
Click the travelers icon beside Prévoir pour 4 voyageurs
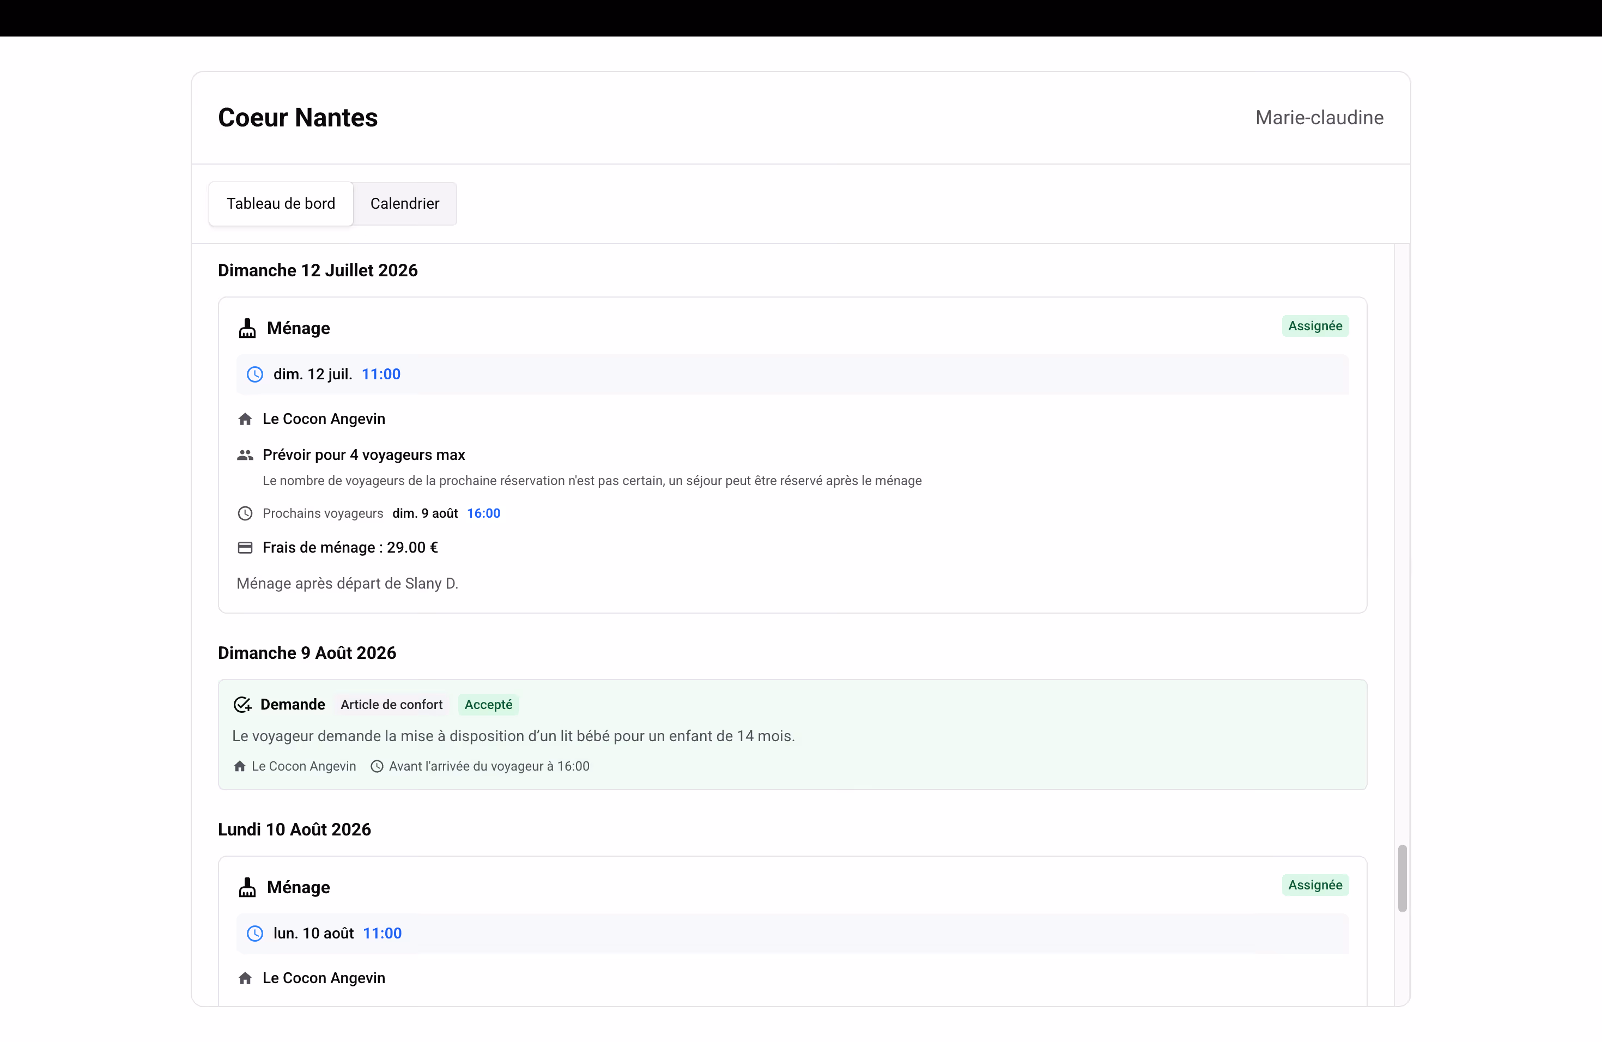pos(245,455)
